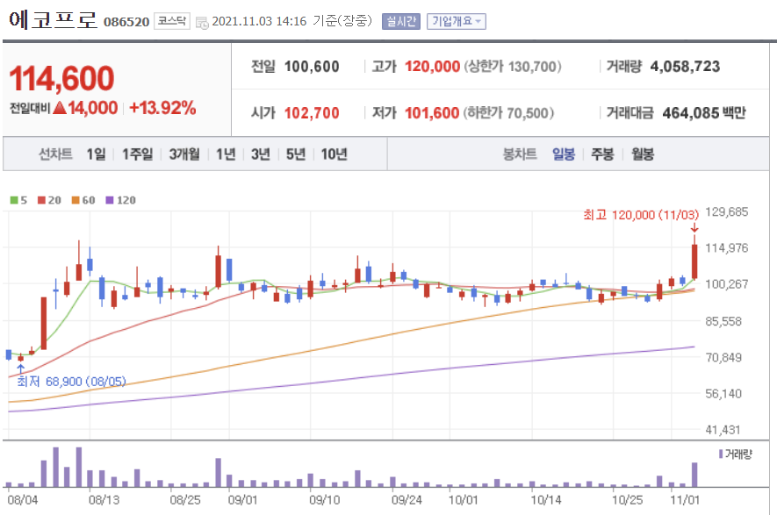Click the red up-triangle change indicator
The height and width of the screenshot is (515, 777).
click(60, 107)
